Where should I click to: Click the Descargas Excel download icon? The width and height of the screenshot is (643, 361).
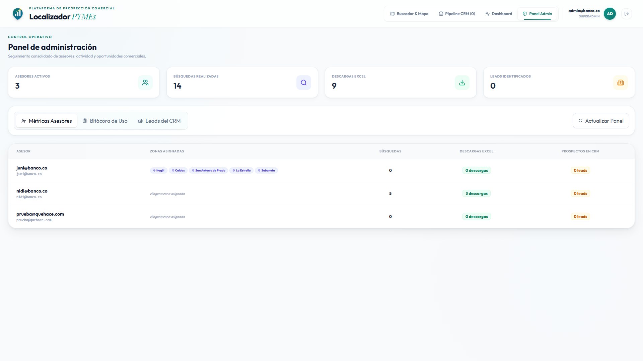462,83
